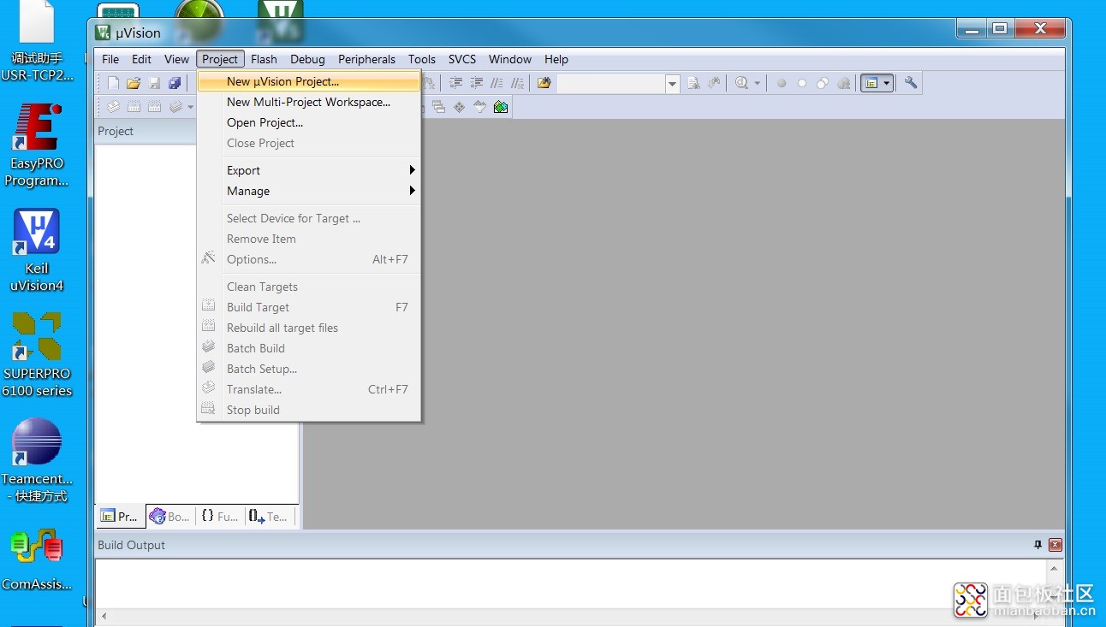Open the Tools menu
Viewport: 1106px width, 627px height.
pyautogui.click(x=422, y=59)
